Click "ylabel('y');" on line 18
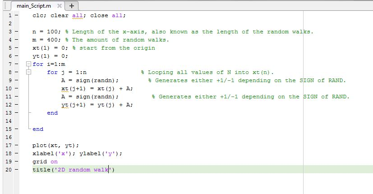373x194 pixels. 101,153
